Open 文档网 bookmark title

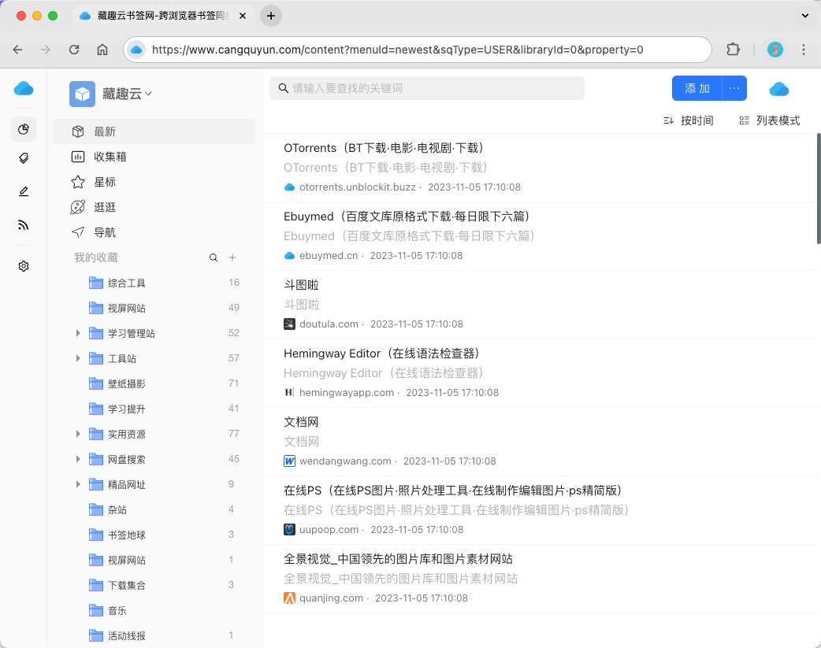click(301, 422)
